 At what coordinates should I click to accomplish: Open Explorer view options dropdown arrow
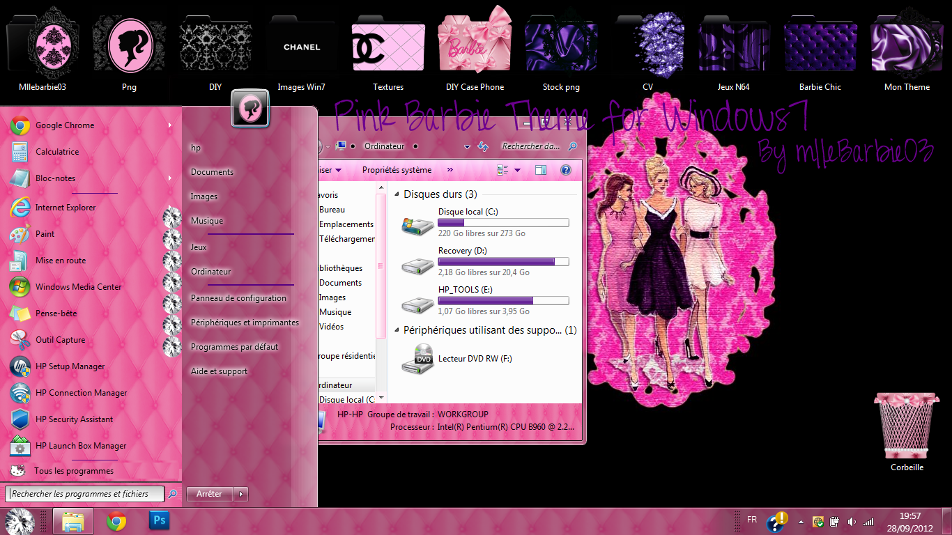pyautogui.click(x=519, y=170)
